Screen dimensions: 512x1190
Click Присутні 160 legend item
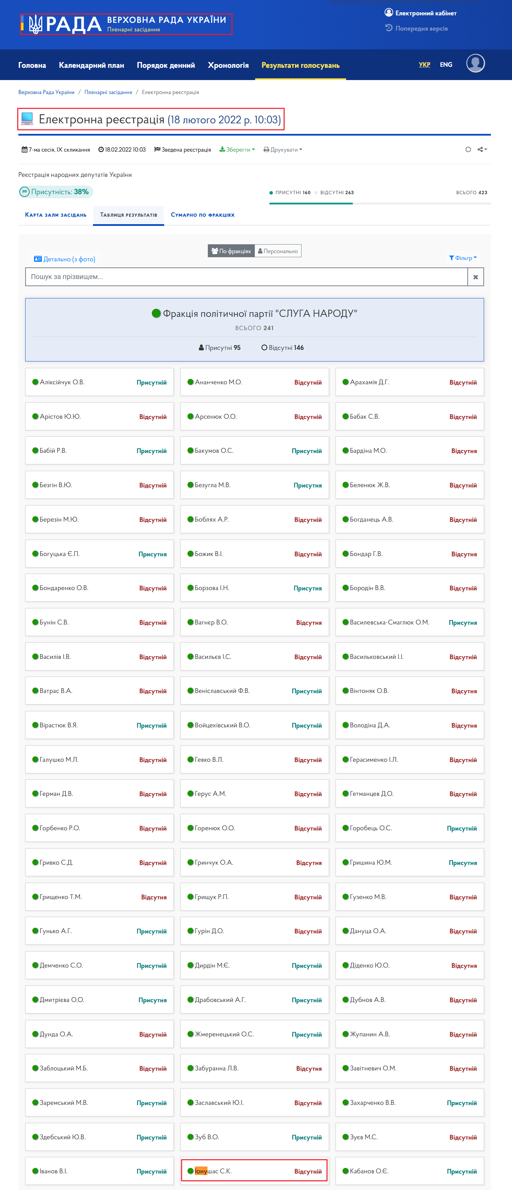point(290,192)
